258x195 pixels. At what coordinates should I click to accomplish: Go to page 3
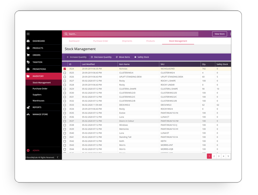click(x=219, y=156)
